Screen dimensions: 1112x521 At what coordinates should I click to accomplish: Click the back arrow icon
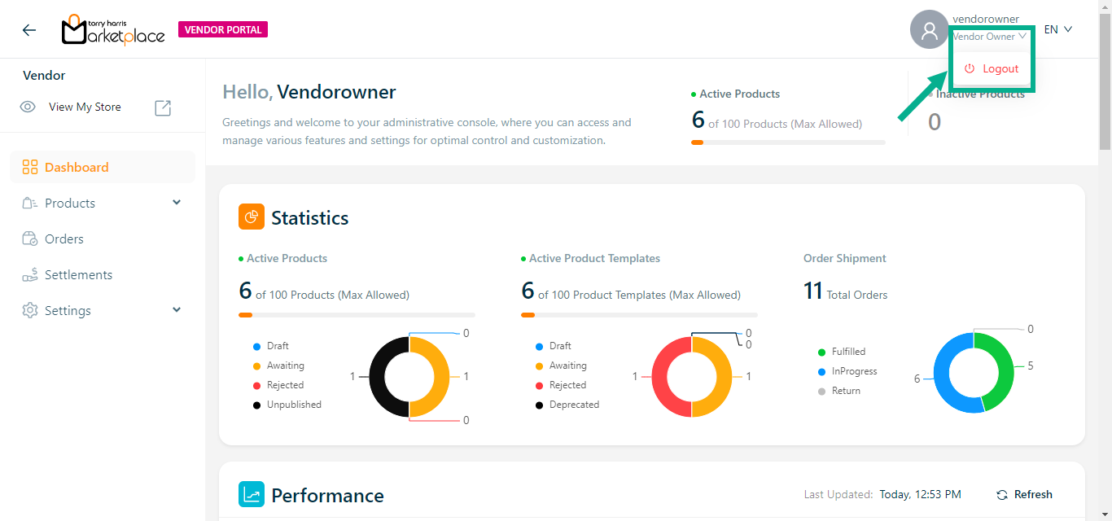29,30
